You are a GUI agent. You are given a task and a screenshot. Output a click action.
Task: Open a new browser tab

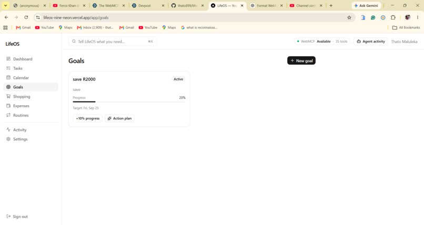331,5
